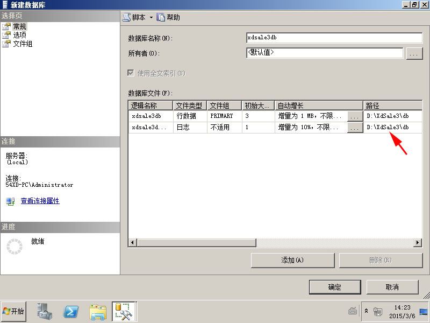Open Server Manager from taskbar

(44, 311)
